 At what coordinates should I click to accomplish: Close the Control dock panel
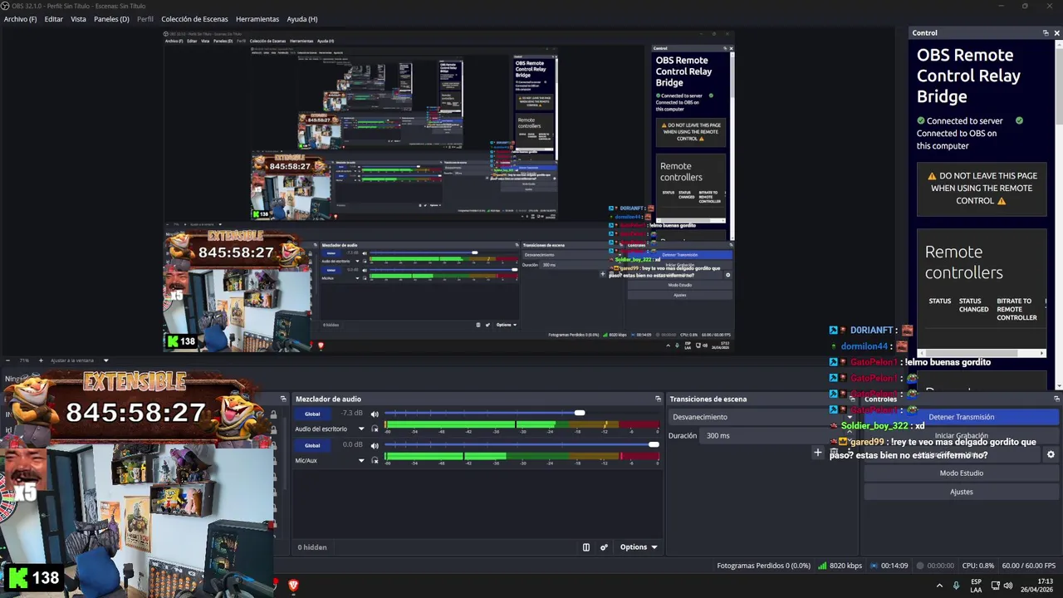pyautogui.click(x=1056, y=33)
